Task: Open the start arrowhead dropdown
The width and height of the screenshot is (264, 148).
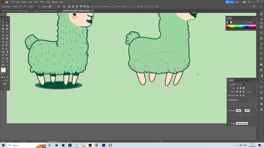Action: pyautogui.click(x=243, y=111)
